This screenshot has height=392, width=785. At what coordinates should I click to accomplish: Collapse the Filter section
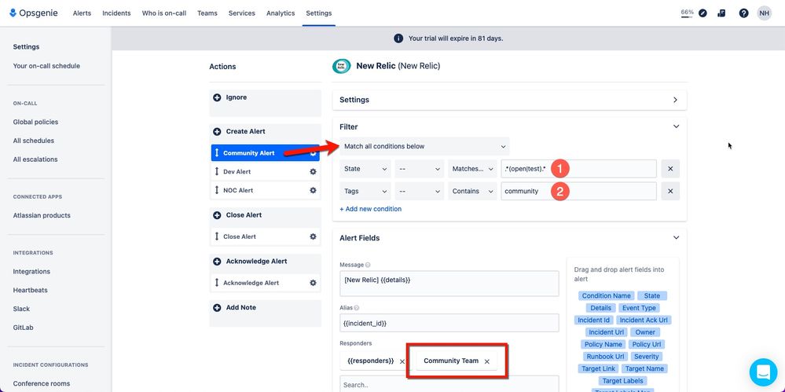[676, 126]
